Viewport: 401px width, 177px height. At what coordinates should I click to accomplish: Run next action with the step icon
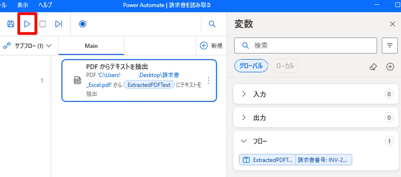pos(59,24)
